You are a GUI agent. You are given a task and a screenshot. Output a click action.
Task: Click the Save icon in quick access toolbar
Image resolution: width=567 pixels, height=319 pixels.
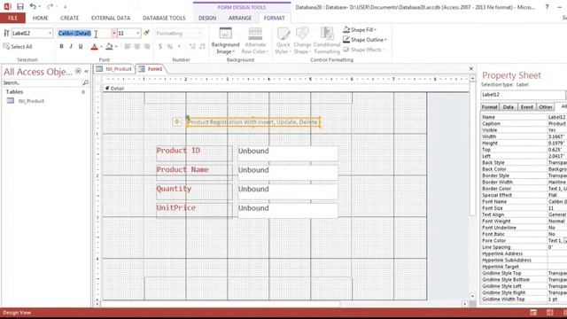(x=19, y=6)
